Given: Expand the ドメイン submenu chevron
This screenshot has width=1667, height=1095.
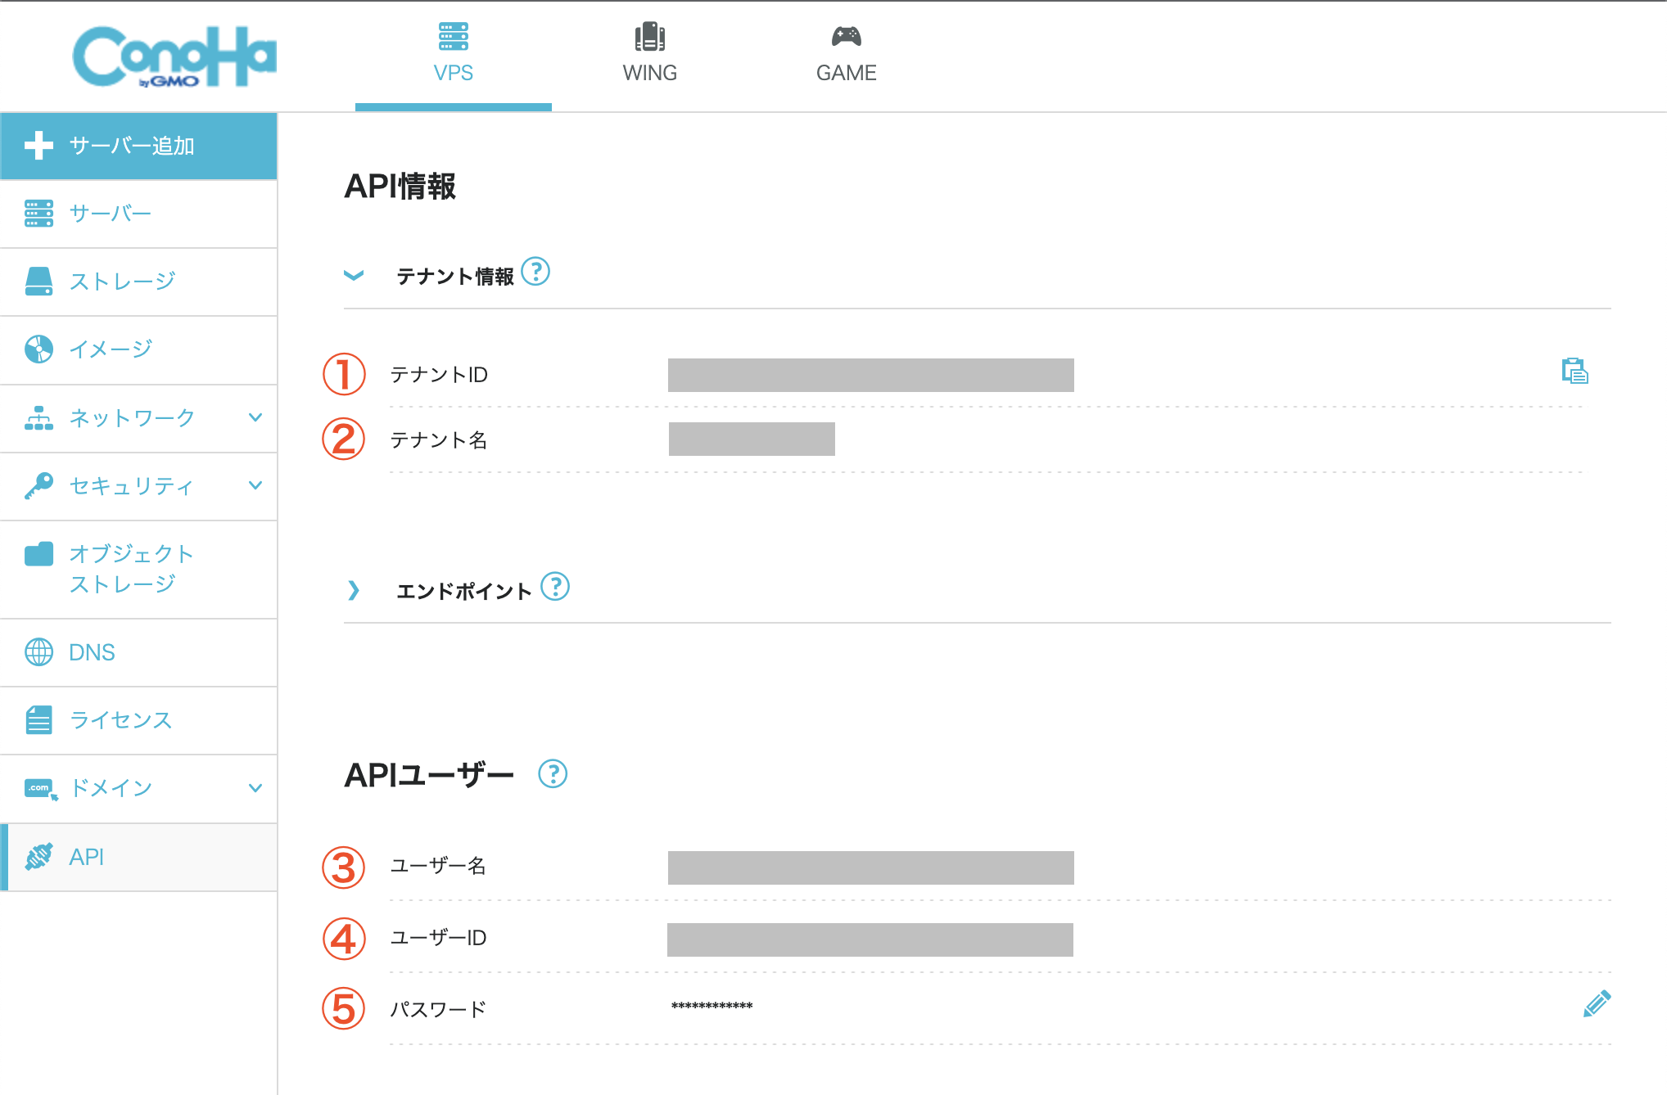Looking at the screenshot, I should coord(255,788).
